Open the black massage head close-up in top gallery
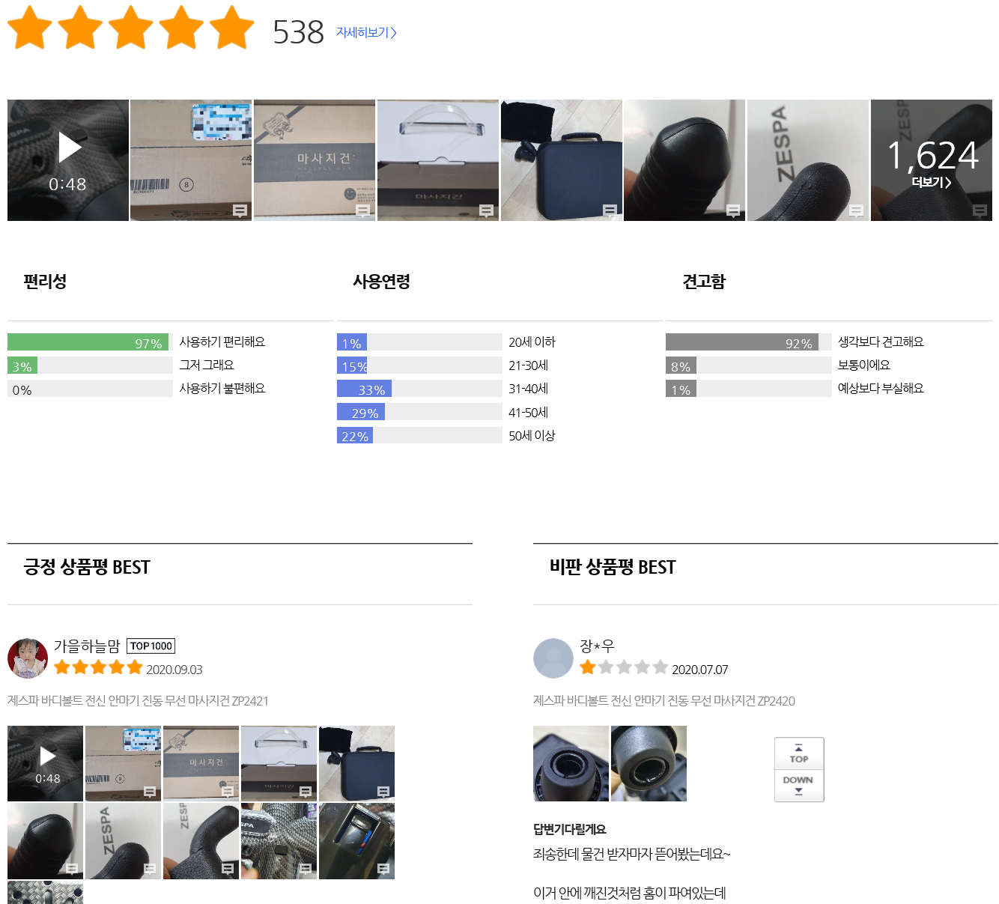999x904 pixels. tap(684, 160)
